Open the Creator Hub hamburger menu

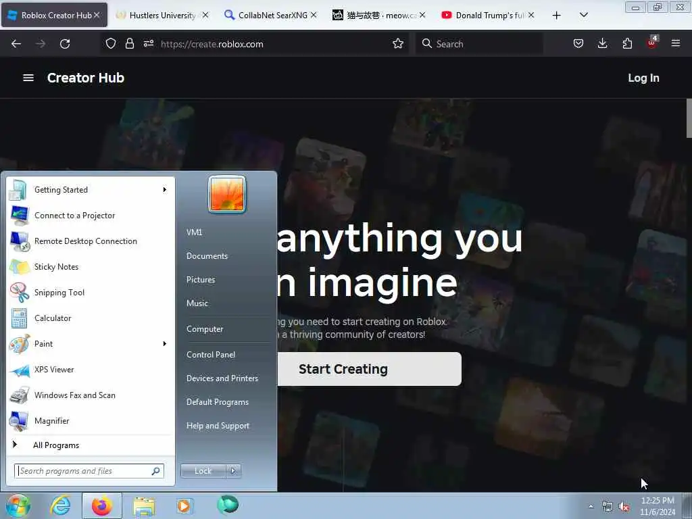point(28,78)
